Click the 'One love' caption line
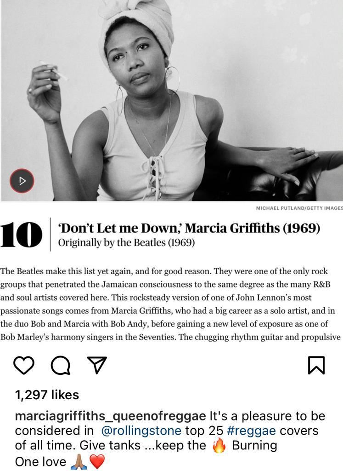This screenshot has width=343, height=471. (x=40, y=462)
